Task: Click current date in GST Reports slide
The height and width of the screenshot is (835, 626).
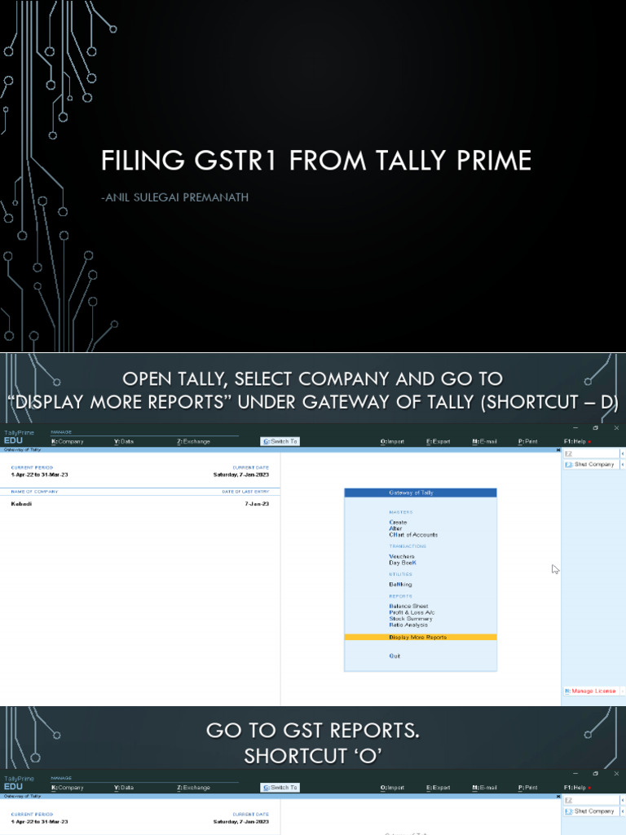Action: pos(241,822)
